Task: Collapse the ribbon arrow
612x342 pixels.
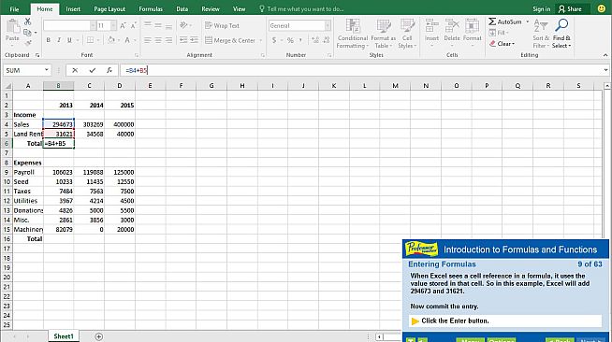Action: pyautogui.click(x=605, y=55)
